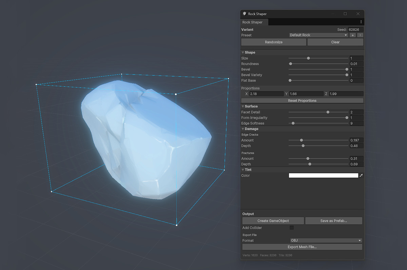Click the Z proportion field showing 1.99
407x270 pixels.
[346, 94]
